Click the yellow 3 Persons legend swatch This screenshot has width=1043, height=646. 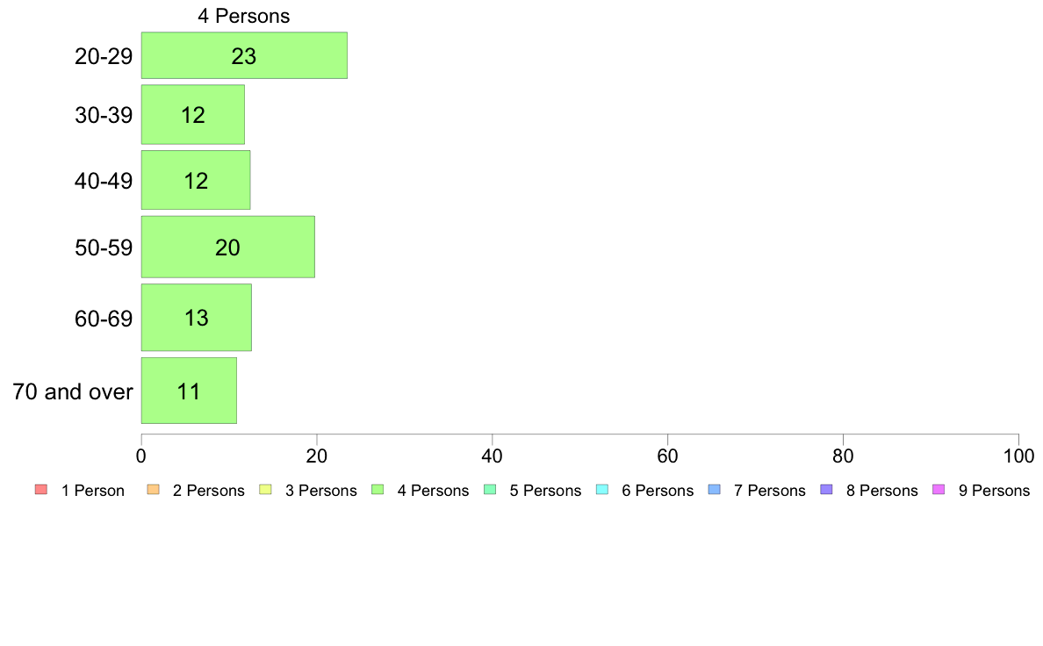pos(265,490)
